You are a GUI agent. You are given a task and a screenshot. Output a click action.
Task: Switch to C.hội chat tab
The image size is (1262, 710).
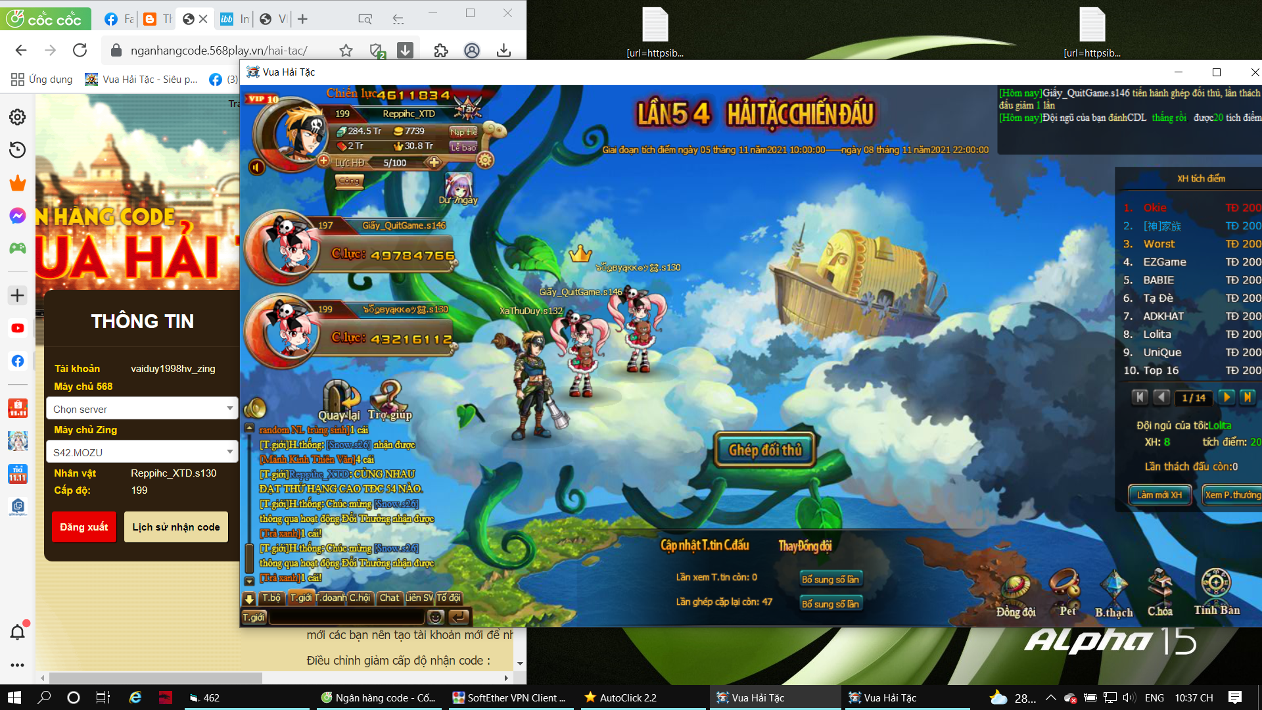pyautogui.click(x=360, y=598)
